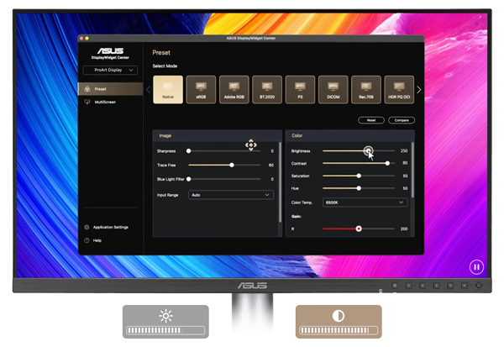Click the Trace Free slider handle
Image resolution: width=504 pixels, height=347 pixels.
(x=232, y=165)
